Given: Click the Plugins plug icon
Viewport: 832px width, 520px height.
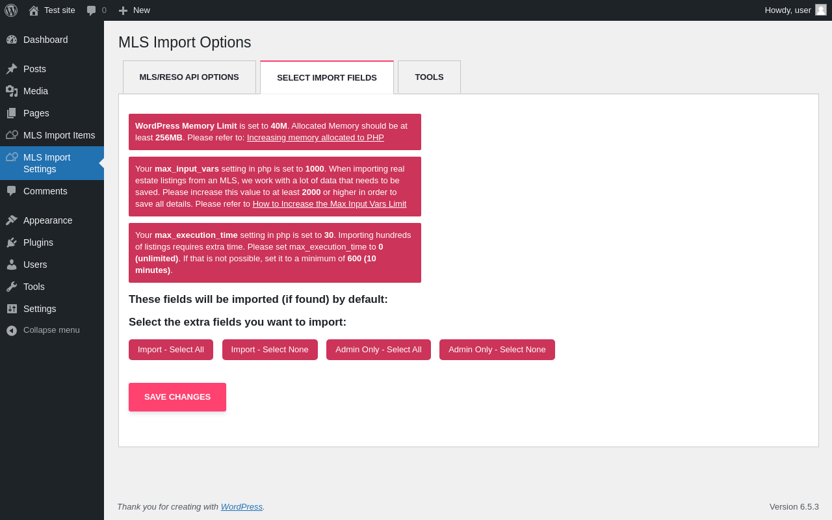Looking at the screenshot, I should tap(12, 242).
